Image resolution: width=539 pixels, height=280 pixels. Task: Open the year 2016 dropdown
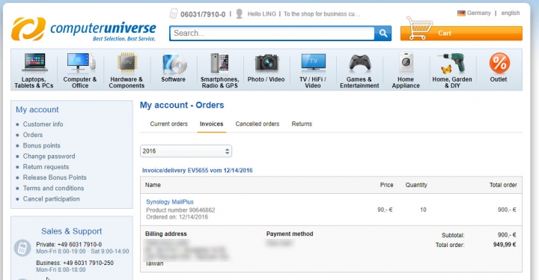click(x=186, y=151)
